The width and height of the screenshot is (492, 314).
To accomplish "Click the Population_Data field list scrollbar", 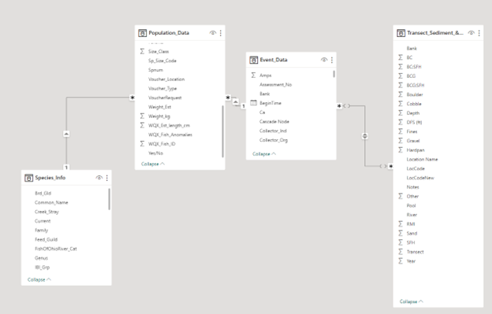I will (x=223, y=131).
